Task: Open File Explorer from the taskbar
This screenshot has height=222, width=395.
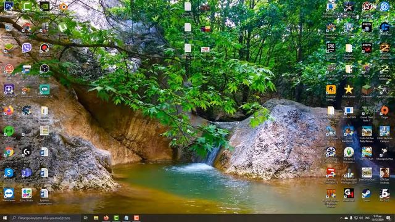Action: coord(96,218)
